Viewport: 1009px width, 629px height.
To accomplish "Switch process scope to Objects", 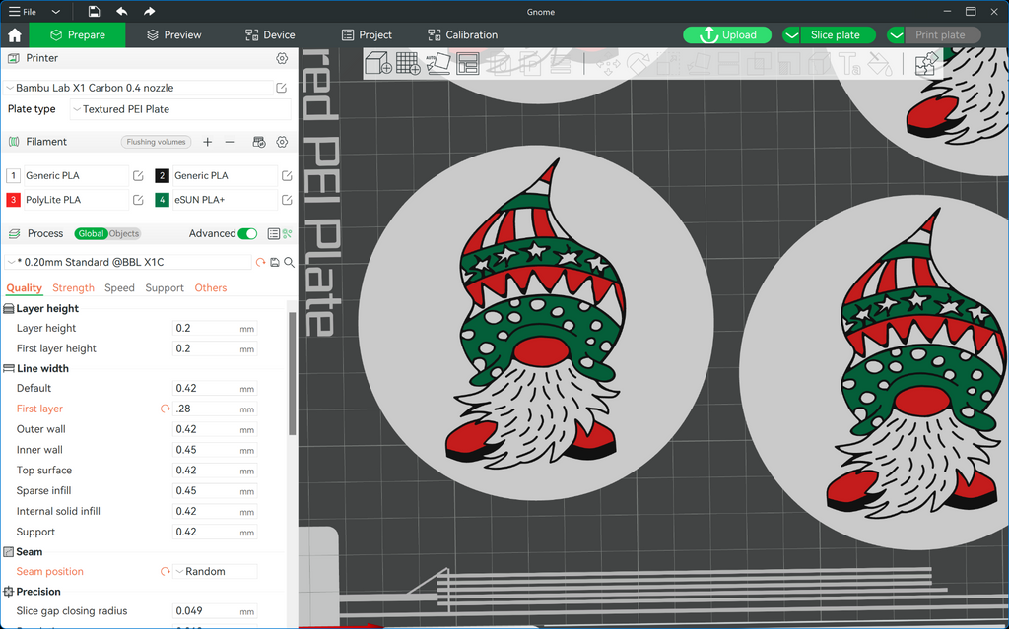I will tap(123, 233).
